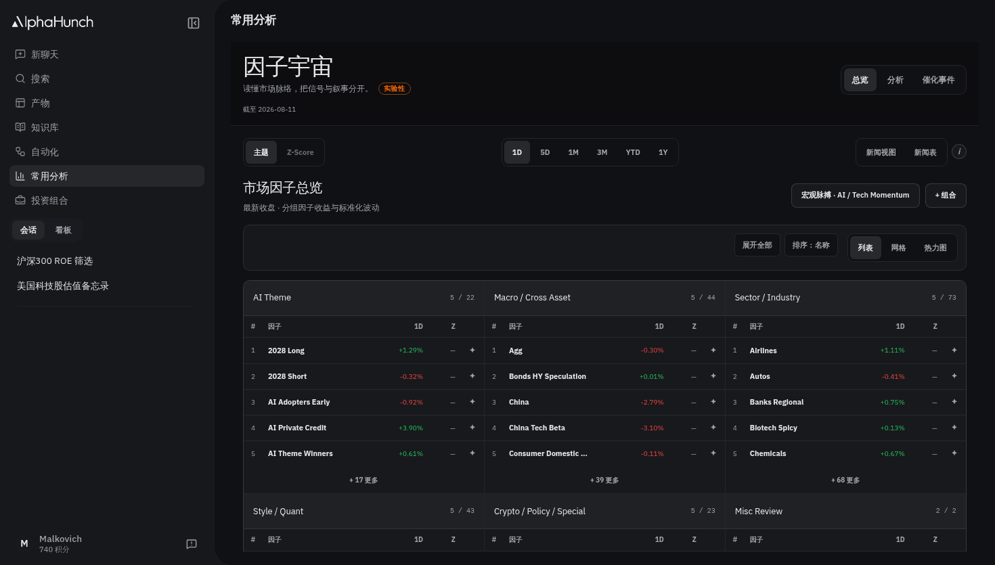Viewport: 995px width, 565px height.
Task: Click the sparkle icon for AI Private Credit
Action: (472, 428)
